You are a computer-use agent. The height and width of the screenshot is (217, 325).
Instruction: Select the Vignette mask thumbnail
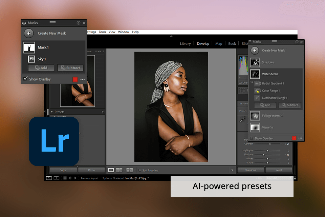click(x=255, y=127)
